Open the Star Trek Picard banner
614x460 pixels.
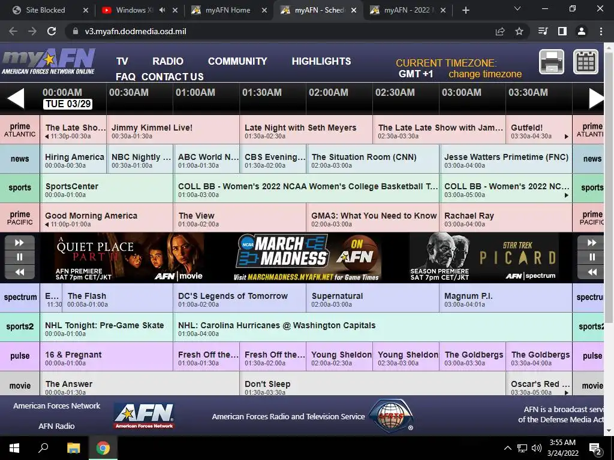484,258
